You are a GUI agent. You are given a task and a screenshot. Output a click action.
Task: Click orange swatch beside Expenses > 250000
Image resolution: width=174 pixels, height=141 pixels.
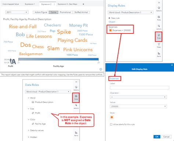coord(110,30)
